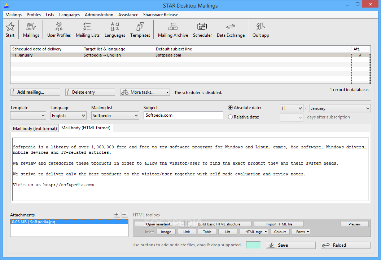The height and width of the screenshot is (260, 381).
Task: Open the day dropdown showing 11
Action: click(292, 108)
